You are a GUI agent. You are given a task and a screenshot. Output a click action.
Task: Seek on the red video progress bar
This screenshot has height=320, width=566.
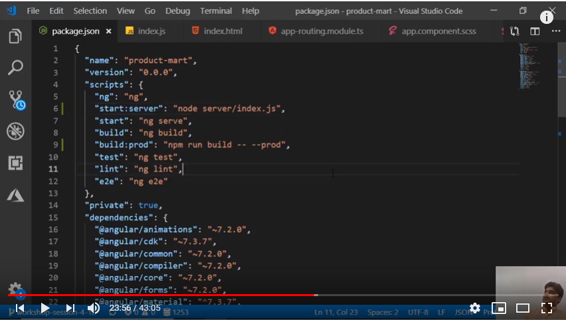[x=199, y=295]
